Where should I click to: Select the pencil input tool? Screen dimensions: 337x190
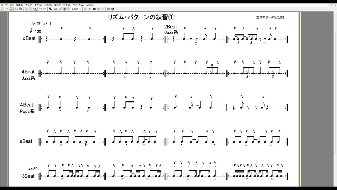click(x=60, y=9)
